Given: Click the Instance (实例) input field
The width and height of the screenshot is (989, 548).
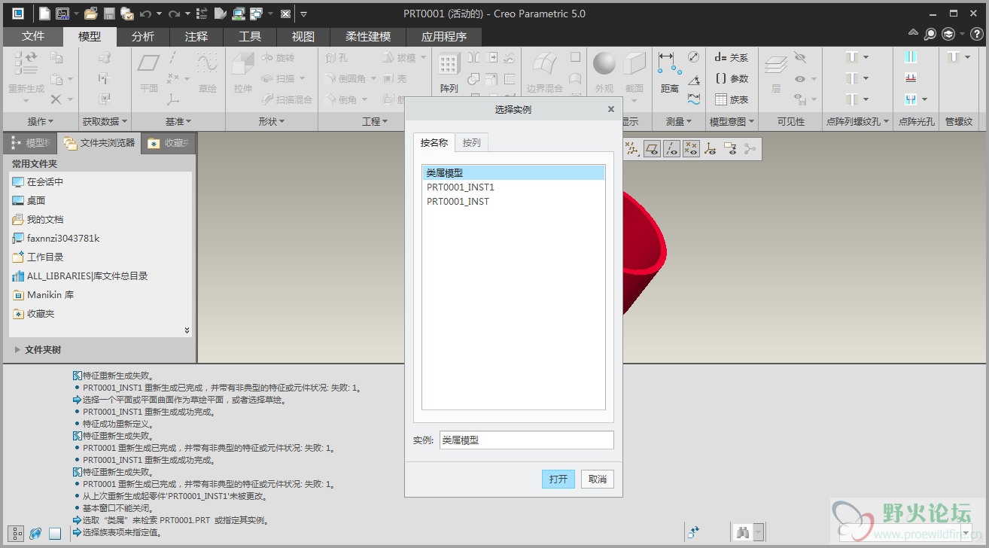Looking at the screenshot, I should point(526,440).
